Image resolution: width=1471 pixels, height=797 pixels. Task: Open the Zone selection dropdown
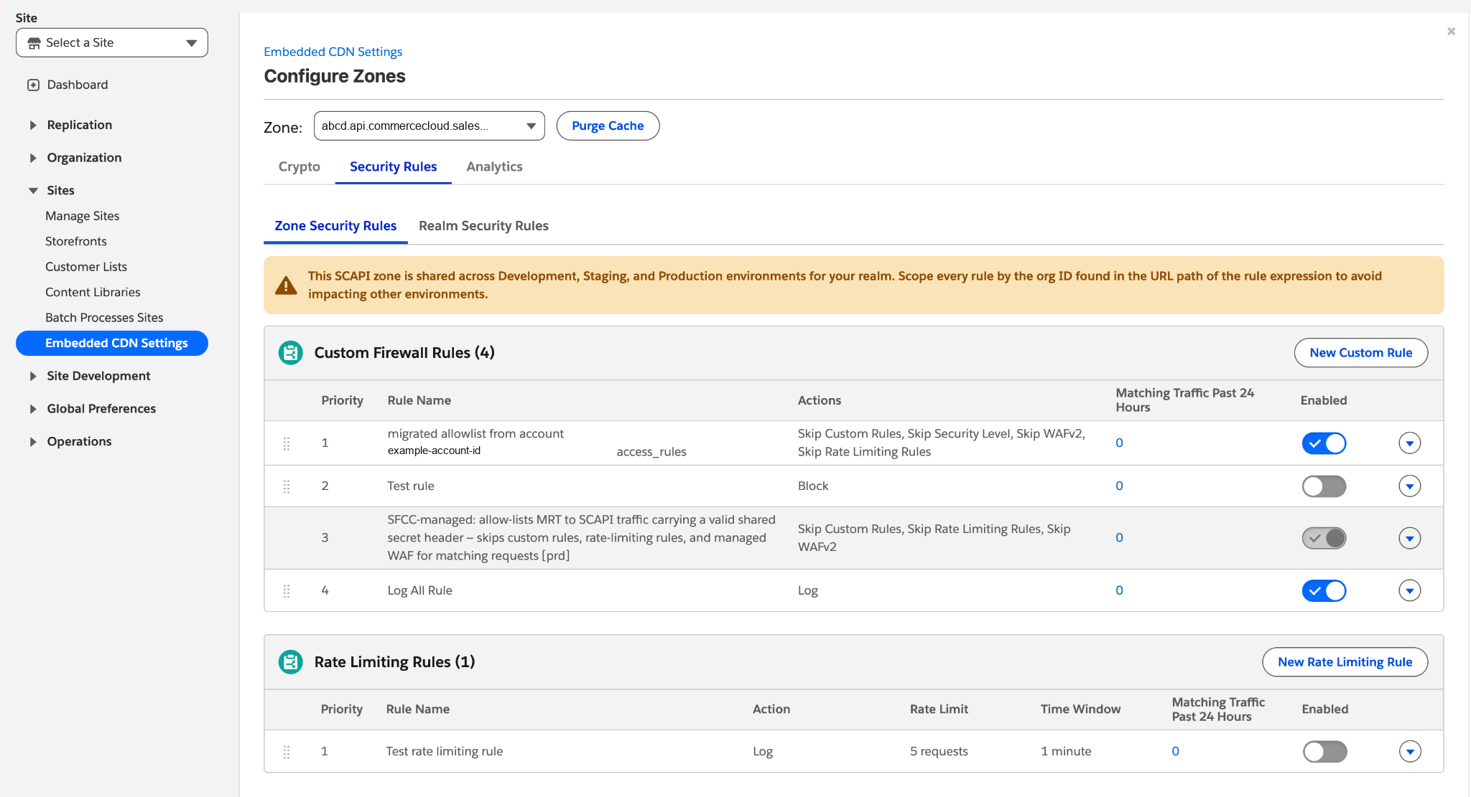(429, 126)
